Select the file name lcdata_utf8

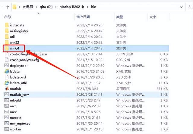(18, 83)
